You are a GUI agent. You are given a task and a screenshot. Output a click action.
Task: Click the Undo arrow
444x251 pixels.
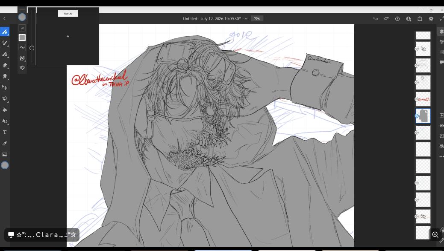point(376,19)
